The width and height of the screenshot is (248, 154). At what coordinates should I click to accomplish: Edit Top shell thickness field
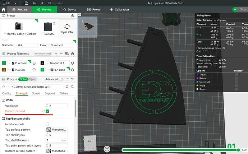tap(57, 140)
